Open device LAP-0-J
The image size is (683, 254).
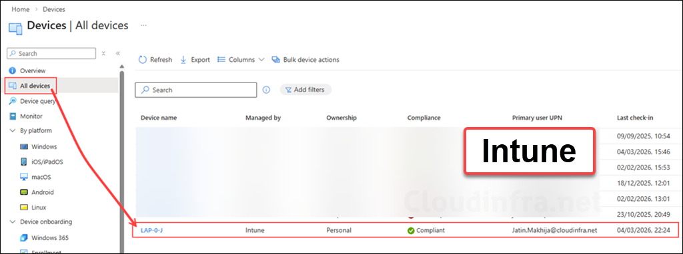pos(151,230)
